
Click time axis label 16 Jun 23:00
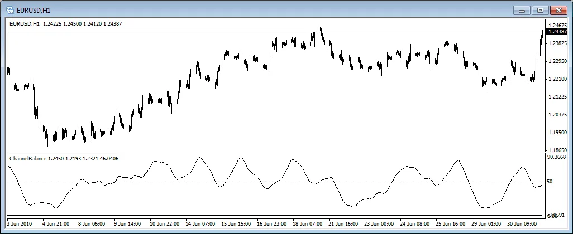pyautogui.click(x=272, y=223)
